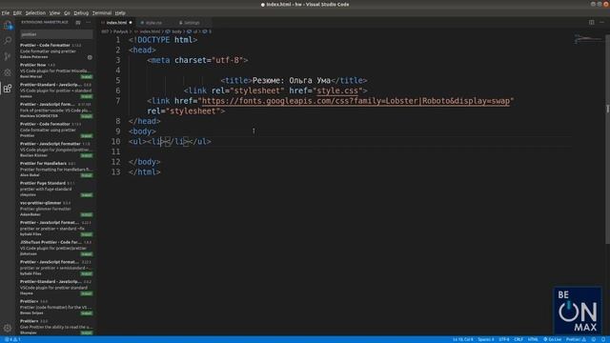610x343 pixels.
Task: Open the Prettier Now extension entry
Action: tap(56, 71)
